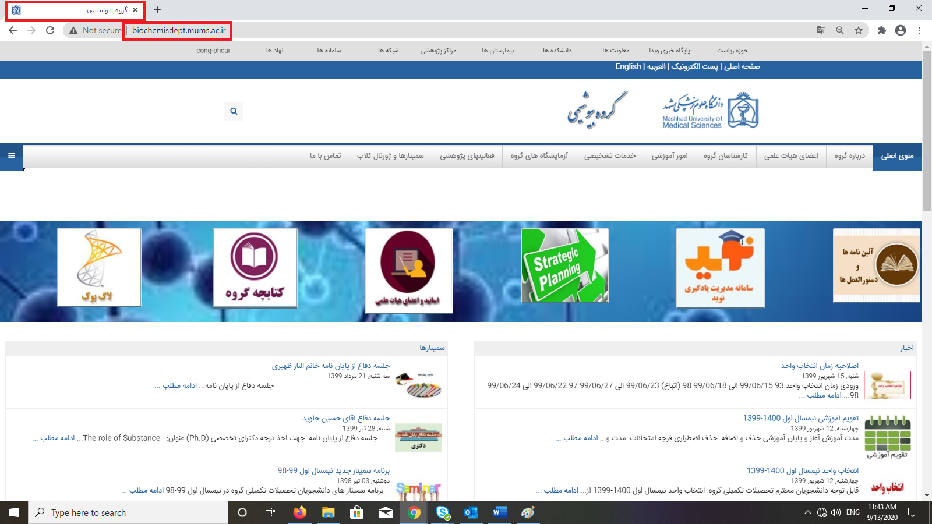Click the website search magnifier icon
This screenshot has width=932, height=524.
click(234, 111)
